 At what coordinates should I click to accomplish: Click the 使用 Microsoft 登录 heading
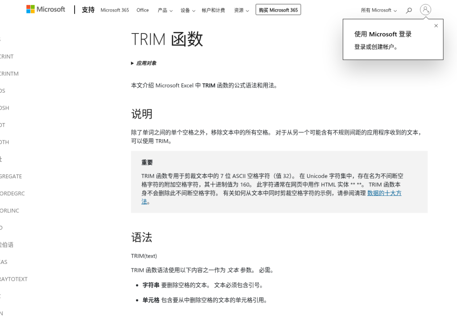tap(382, 34)
